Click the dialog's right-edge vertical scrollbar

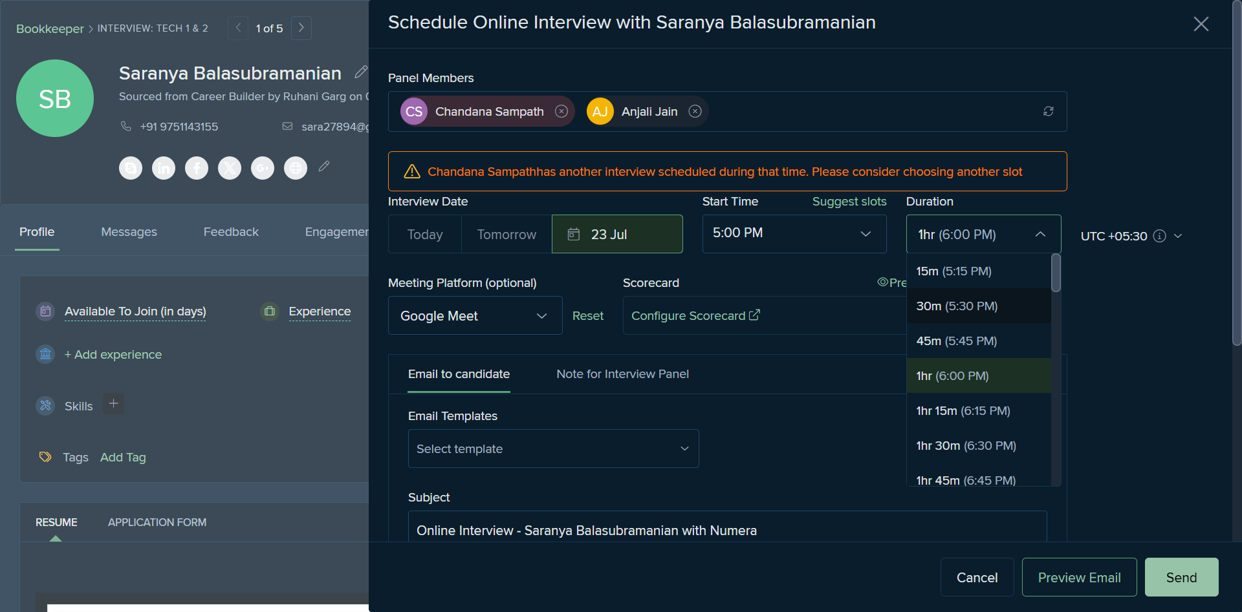pos(1236,174)
